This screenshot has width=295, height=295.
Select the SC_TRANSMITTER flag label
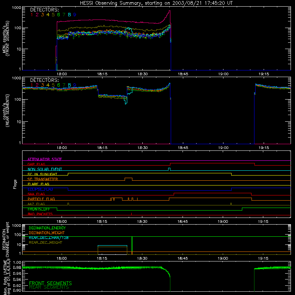(43, 179)
